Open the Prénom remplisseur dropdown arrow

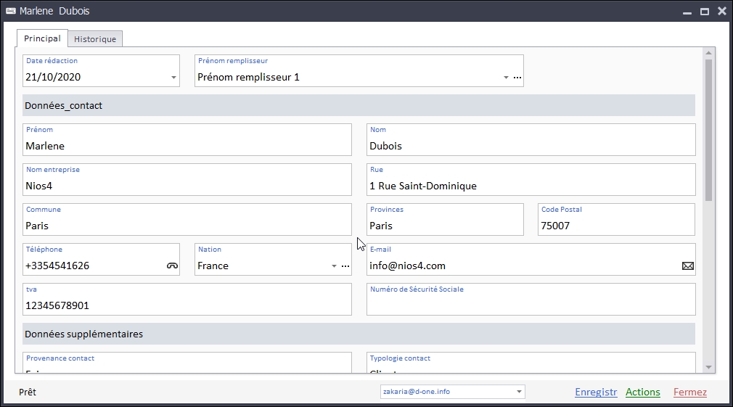point(506,78)
